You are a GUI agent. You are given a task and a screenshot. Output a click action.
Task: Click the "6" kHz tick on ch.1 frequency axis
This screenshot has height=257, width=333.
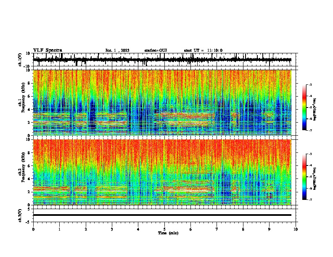[x=29, y=96]
